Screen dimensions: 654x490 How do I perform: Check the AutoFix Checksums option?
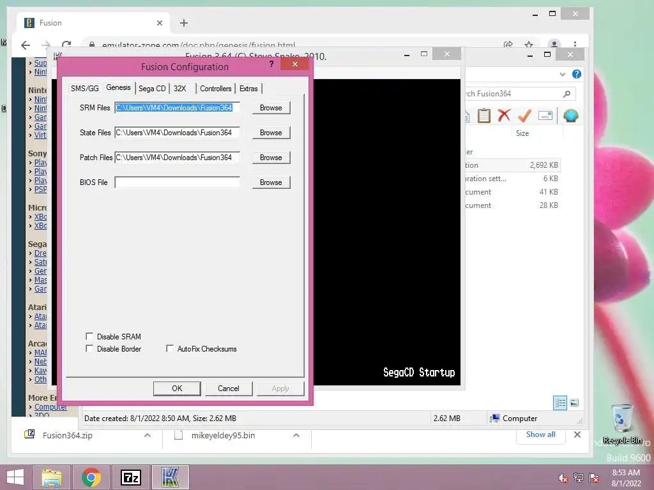coord(170,348)
